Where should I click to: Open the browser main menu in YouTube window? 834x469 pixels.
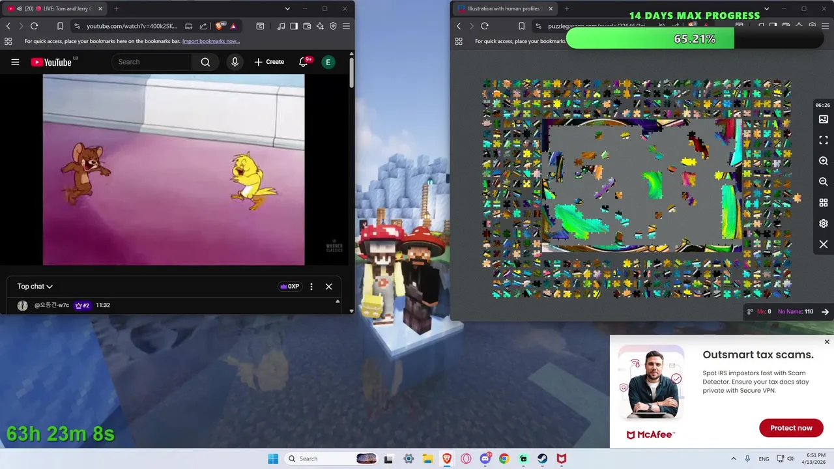tap(346, 26)
